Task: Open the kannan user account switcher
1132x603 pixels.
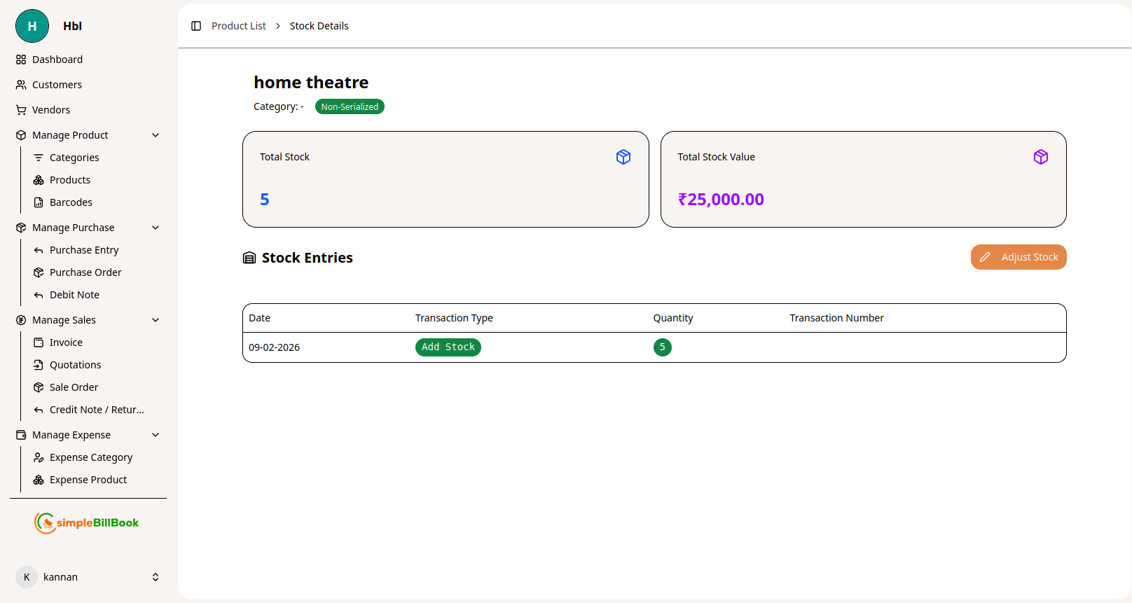Action: (x=155, y=577)
